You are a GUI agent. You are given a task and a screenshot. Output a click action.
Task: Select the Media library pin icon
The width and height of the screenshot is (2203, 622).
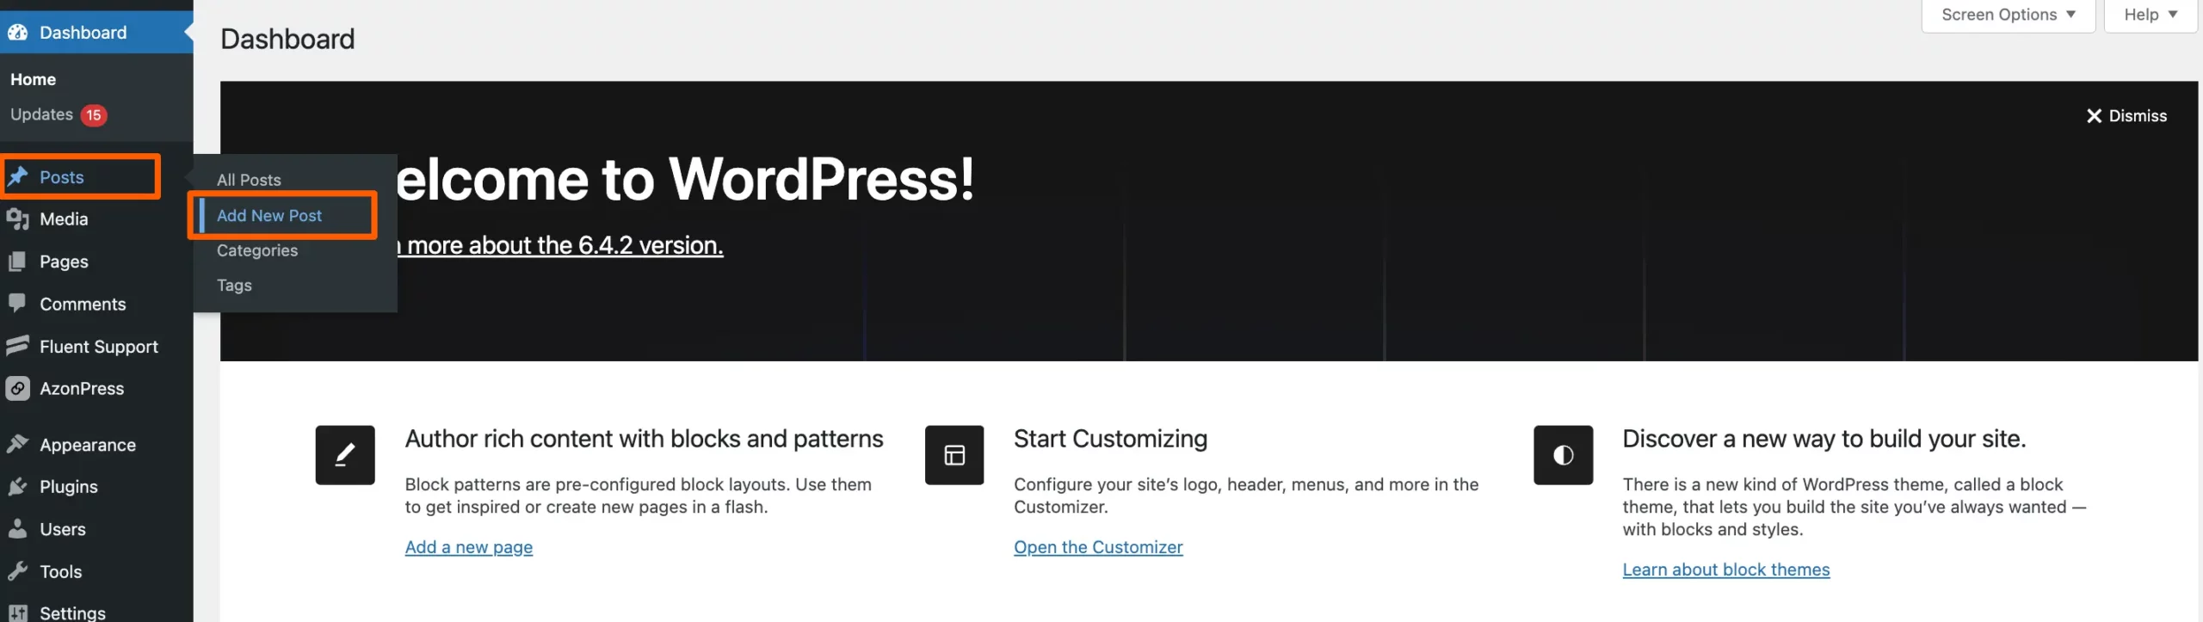tap(19, 219)
